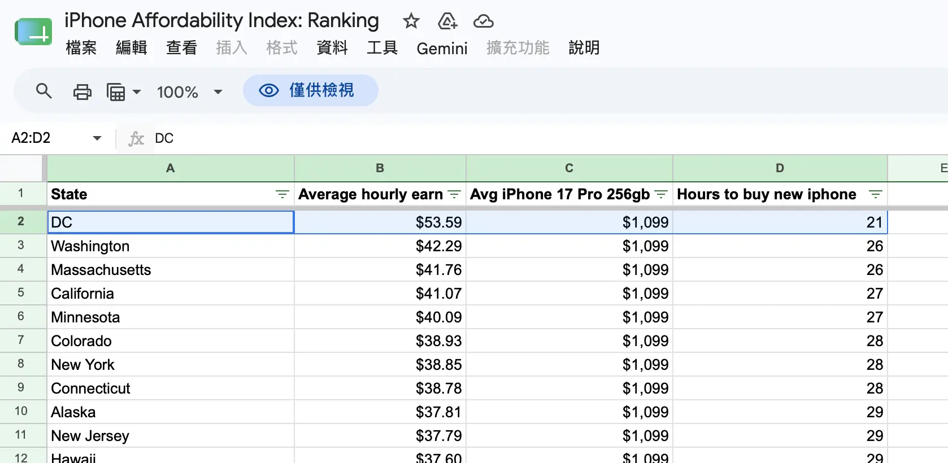
Task: Click the New Jersey cell
Action: point(171,435)
